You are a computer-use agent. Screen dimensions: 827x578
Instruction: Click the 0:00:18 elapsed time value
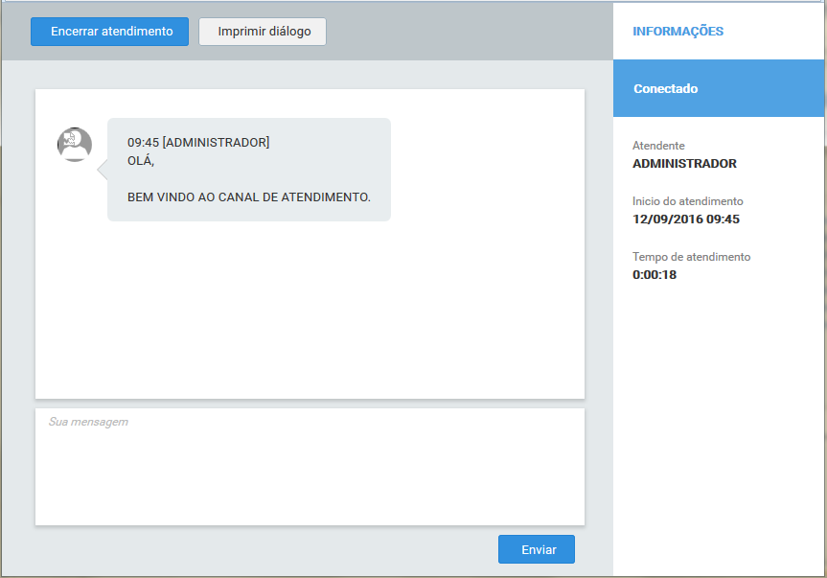pyautogui.click(x=655, y=275)
